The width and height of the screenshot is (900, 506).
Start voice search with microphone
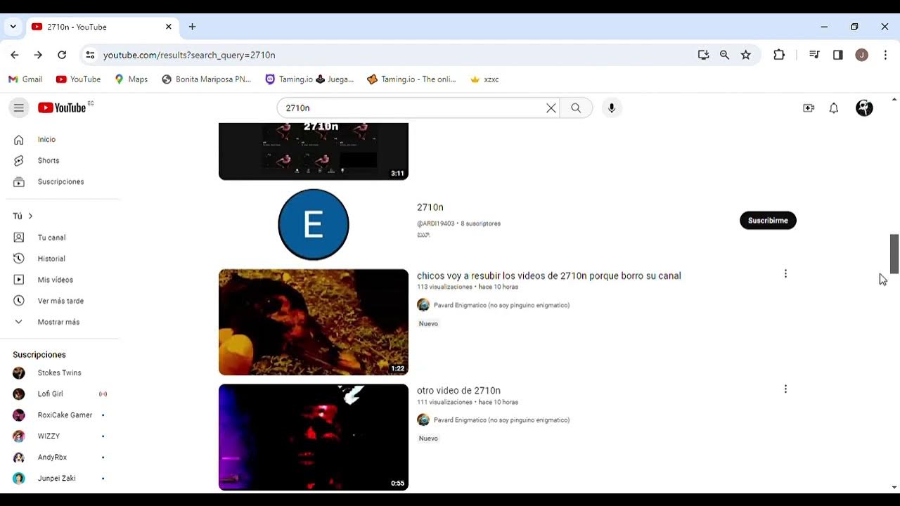[x=612, y=108]
